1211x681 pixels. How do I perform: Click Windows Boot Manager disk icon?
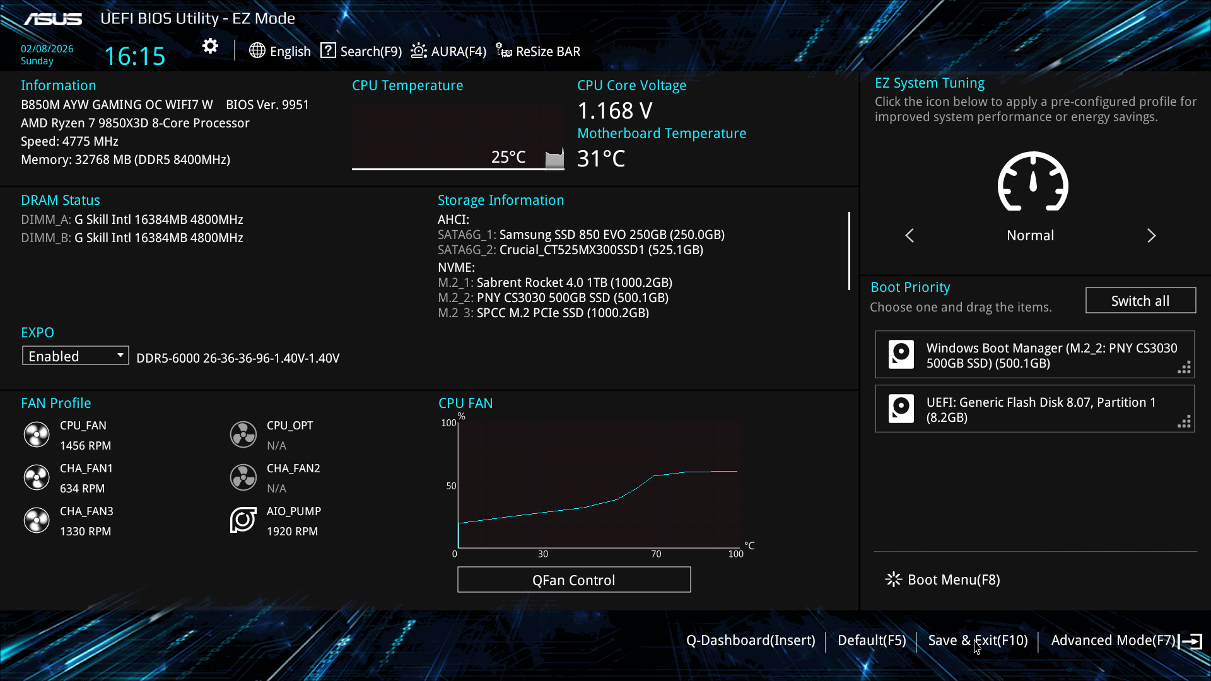coord(901,354)
